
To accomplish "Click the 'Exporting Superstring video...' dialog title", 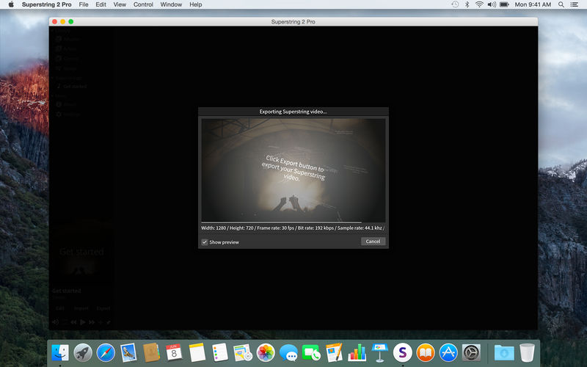I will [293, 112].
